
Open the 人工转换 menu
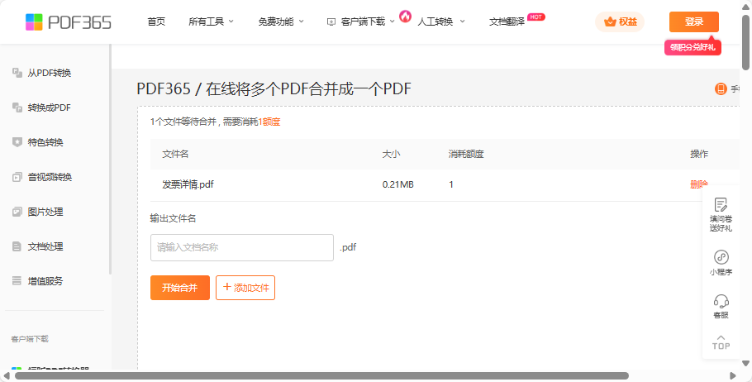[435, 21]
